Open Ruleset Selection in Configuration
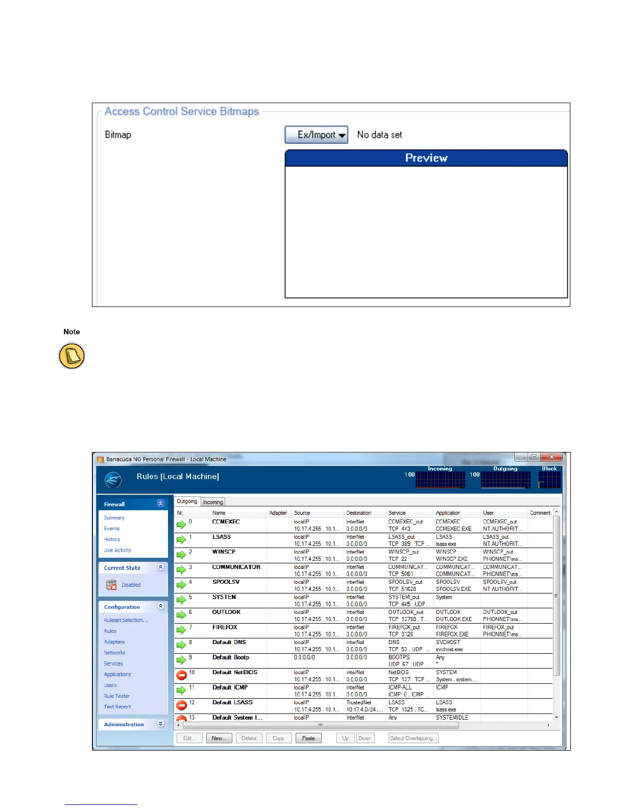 click(x=126, y=620)
